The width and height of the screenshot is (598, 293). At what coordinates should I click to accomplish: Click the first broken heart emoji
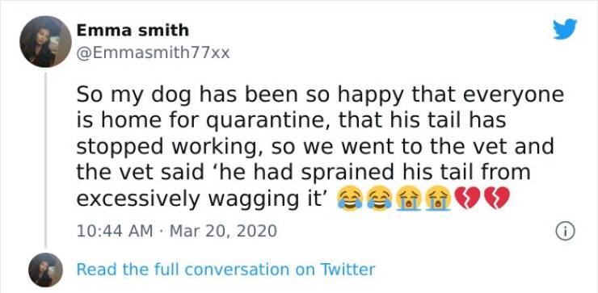click(x=468, y=199)
